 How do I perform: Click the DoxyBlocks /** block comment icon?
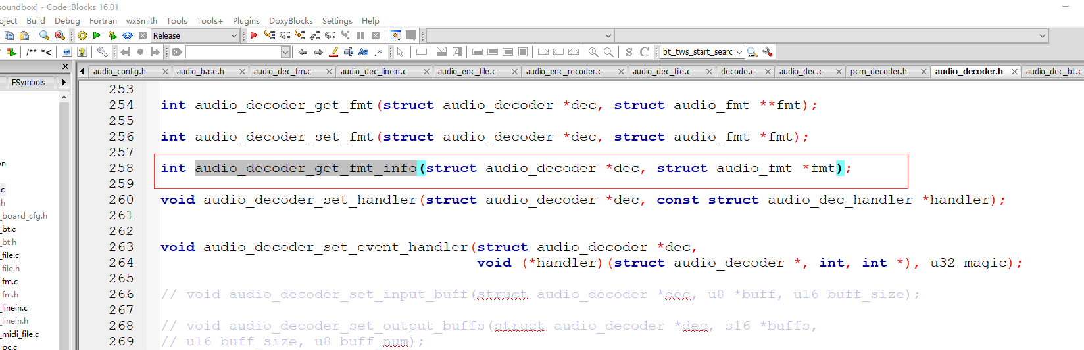pos(32,52)
